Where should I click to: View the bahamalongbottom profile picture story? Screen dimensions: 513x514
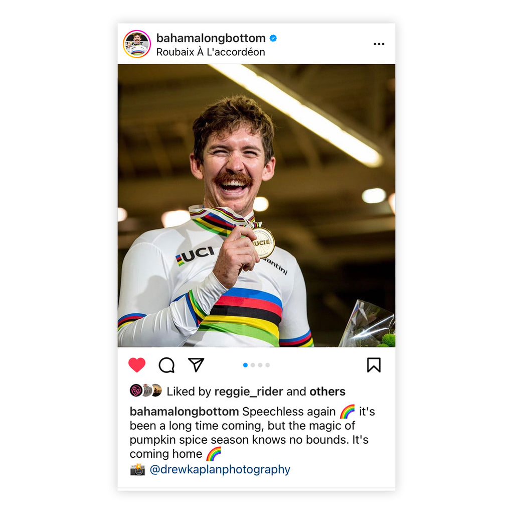point(136,44)
